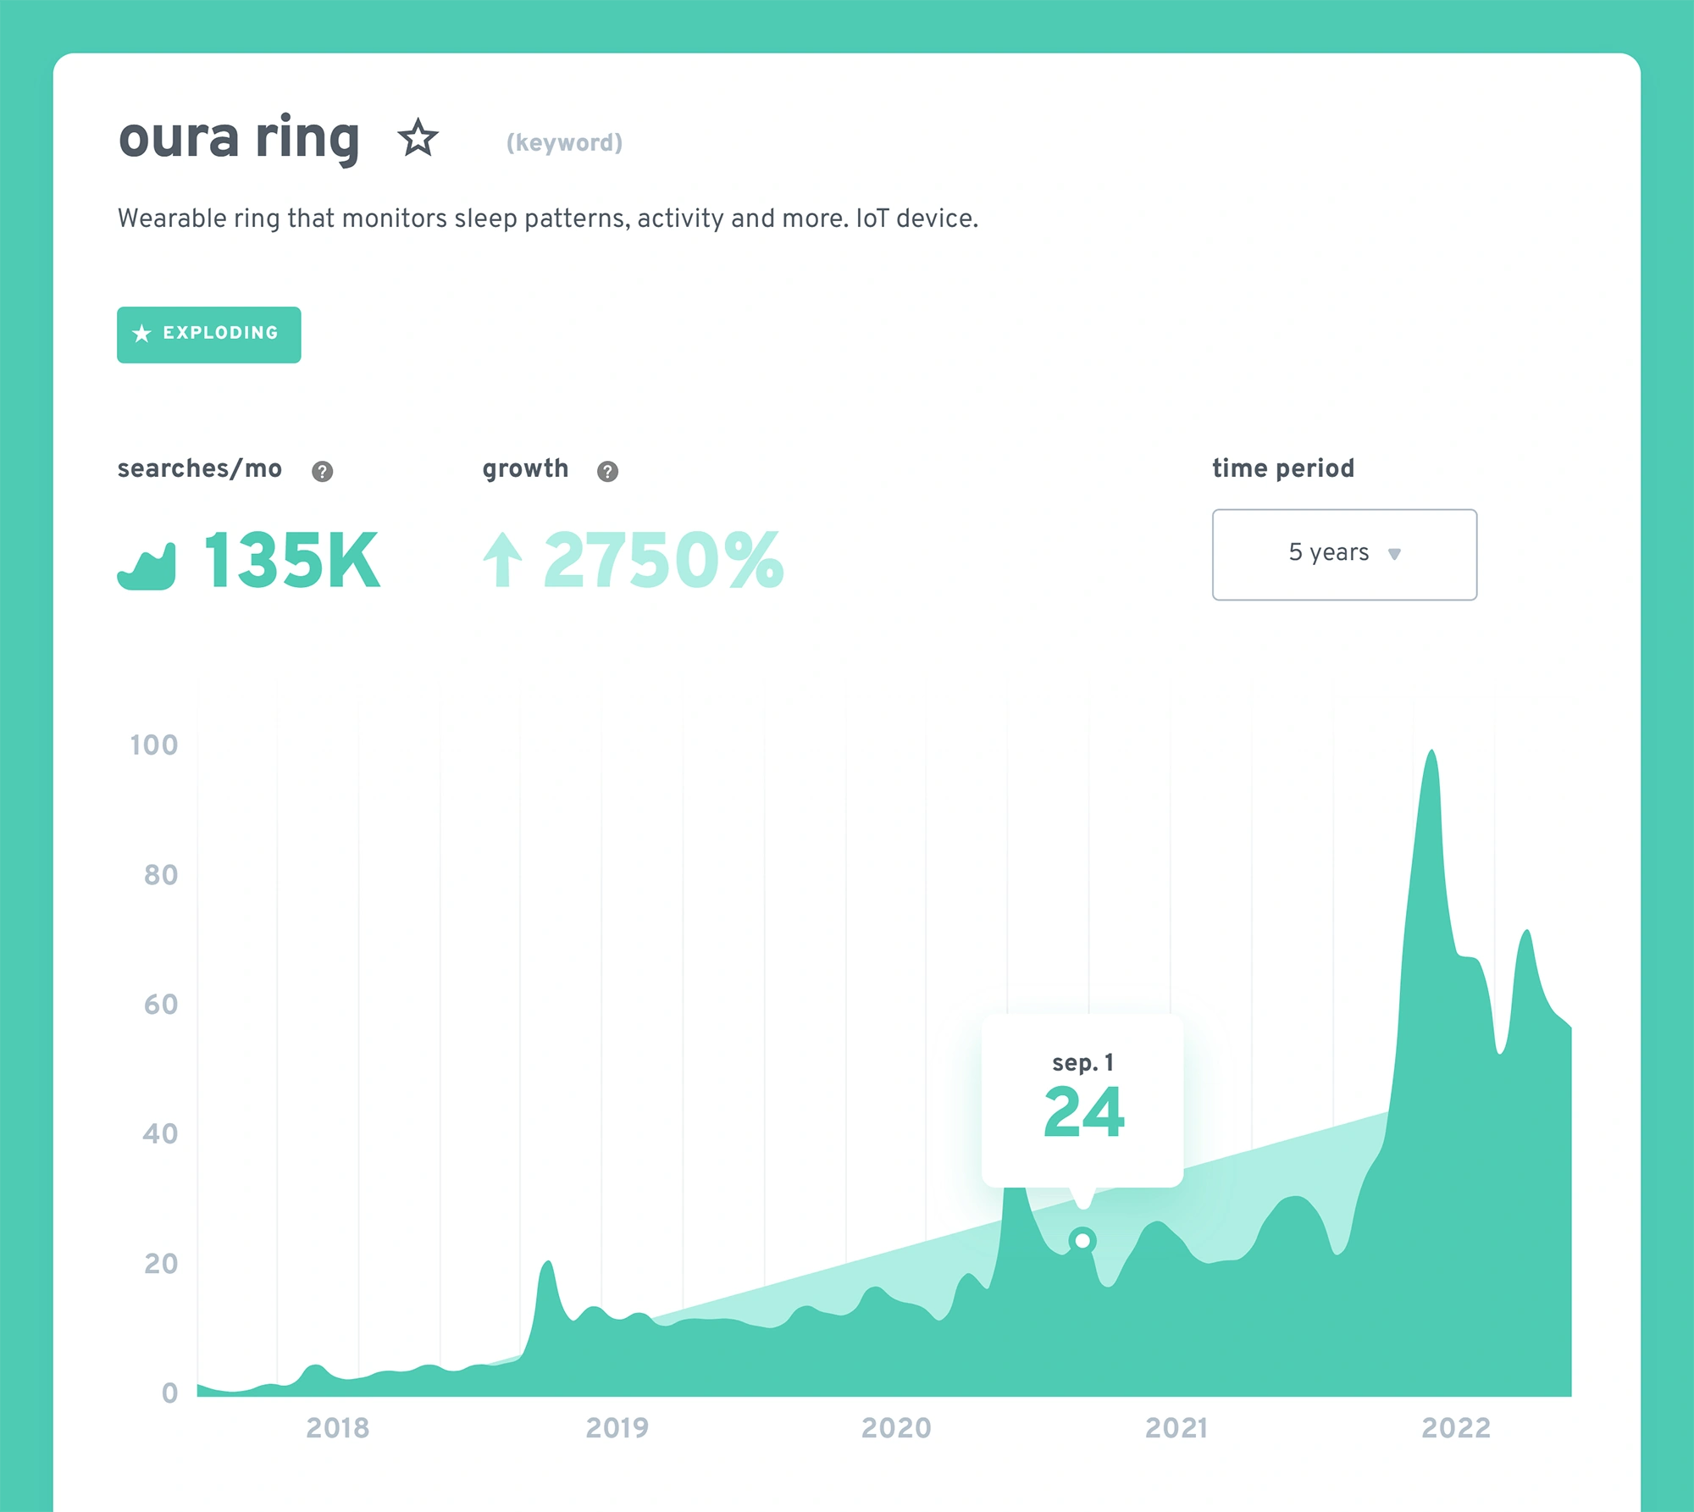Open help icon next to searches/mo

click(322, 471)
